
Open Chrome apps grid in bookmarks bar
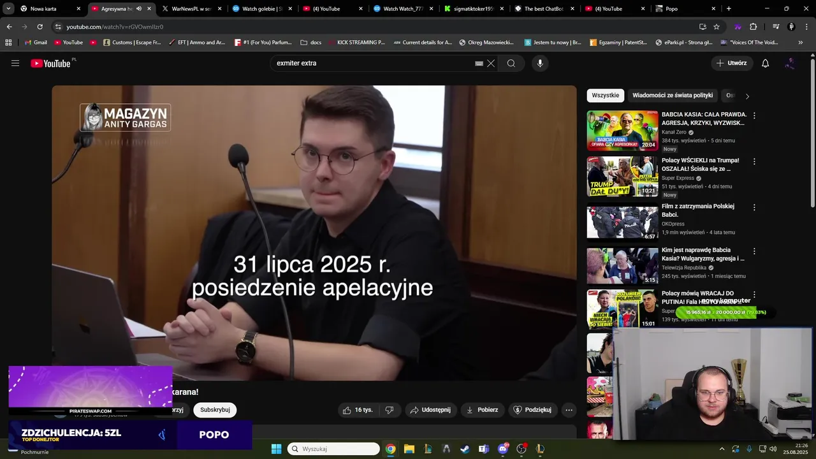[x=8, y=42]
